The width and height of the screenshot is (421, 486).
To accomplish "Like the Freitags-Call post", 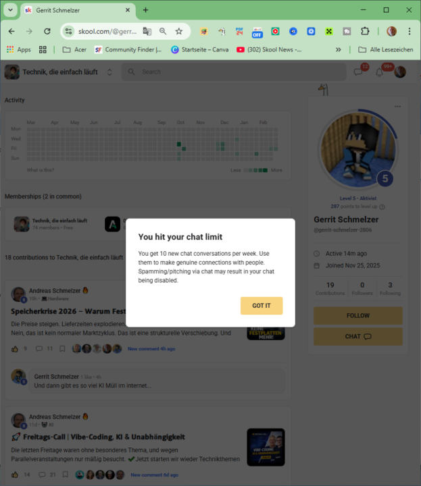I will [x=15, y=475].
